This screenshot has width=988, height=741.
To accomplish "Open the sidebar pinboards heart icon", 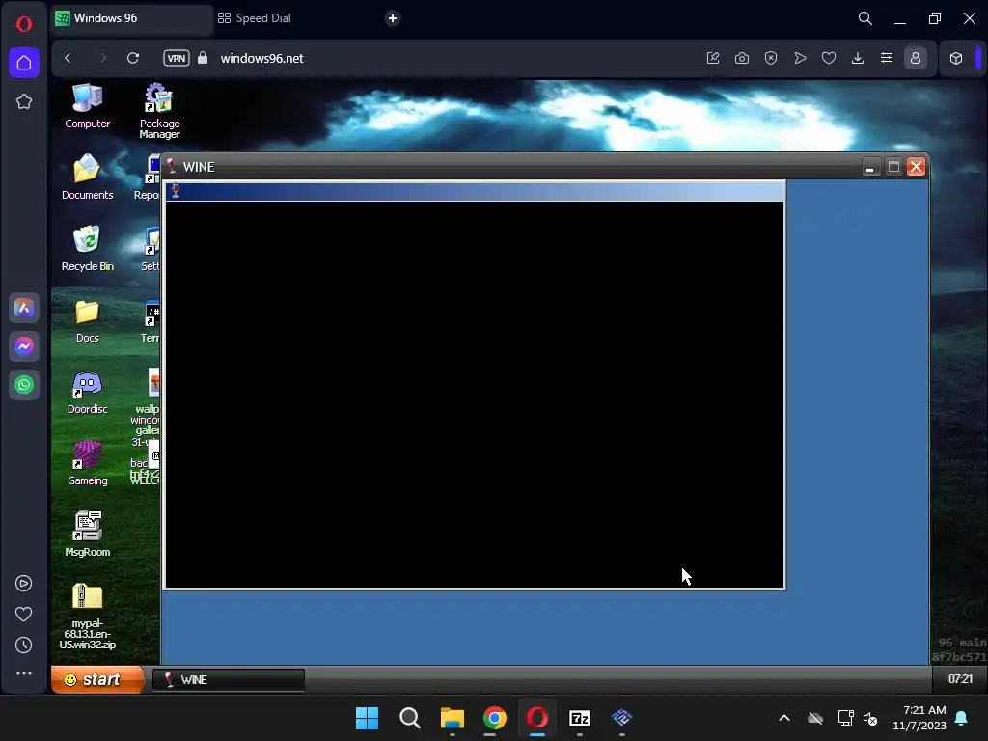I will [x=24, y=614].
